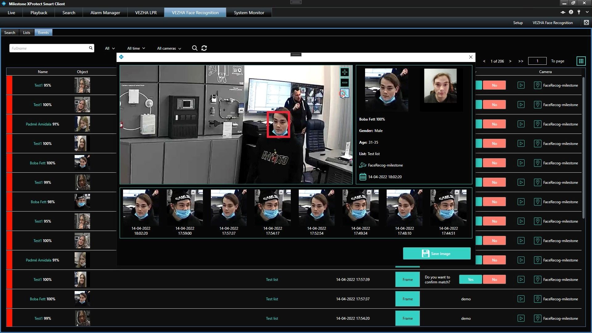Play video for the 17:54:20 Test1 event
Screen dimensions: 592x333
point(521,319)
